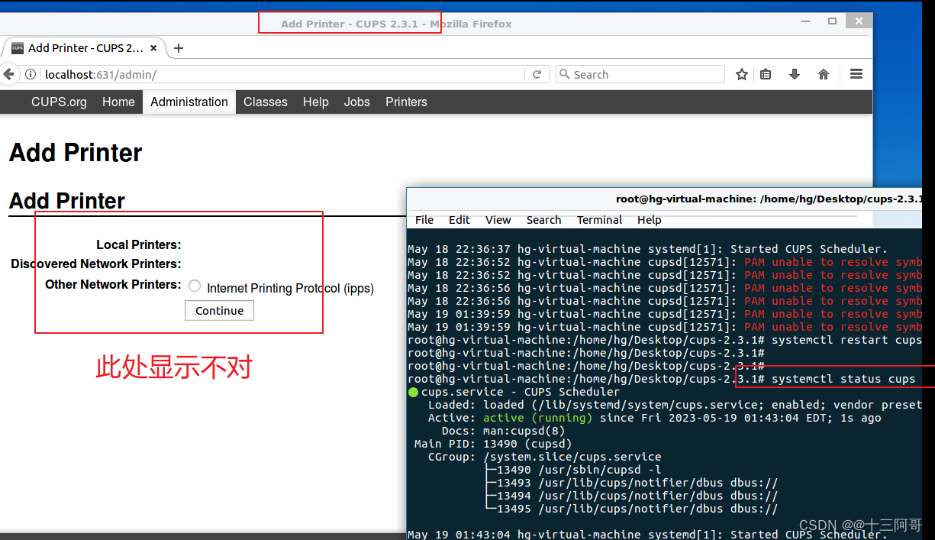
Task: Click CUPS favicon on the browser tab
Action: click(17, 48)
